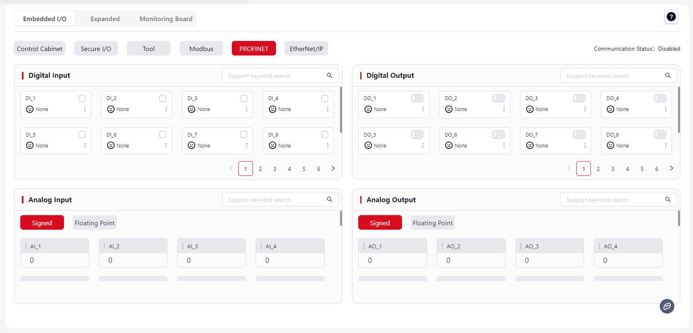Image resolution: width=693 pixels, height=333 pixels.
Task: Select Floating Point under Analog Input
Action: pyautogui.click(x=94, y=223)
